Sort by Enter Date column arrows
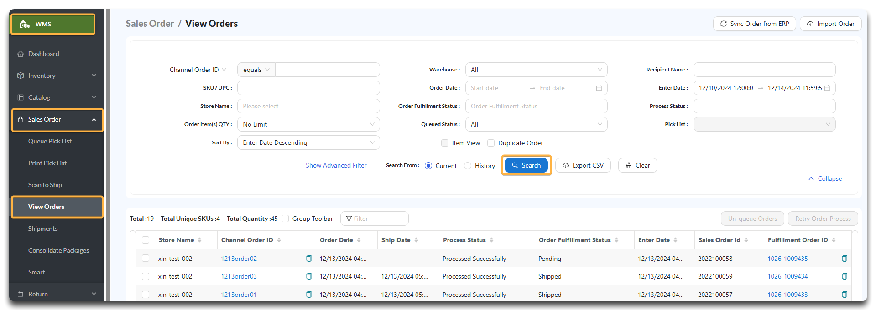876x310 pixels. [x=675, y=240]
